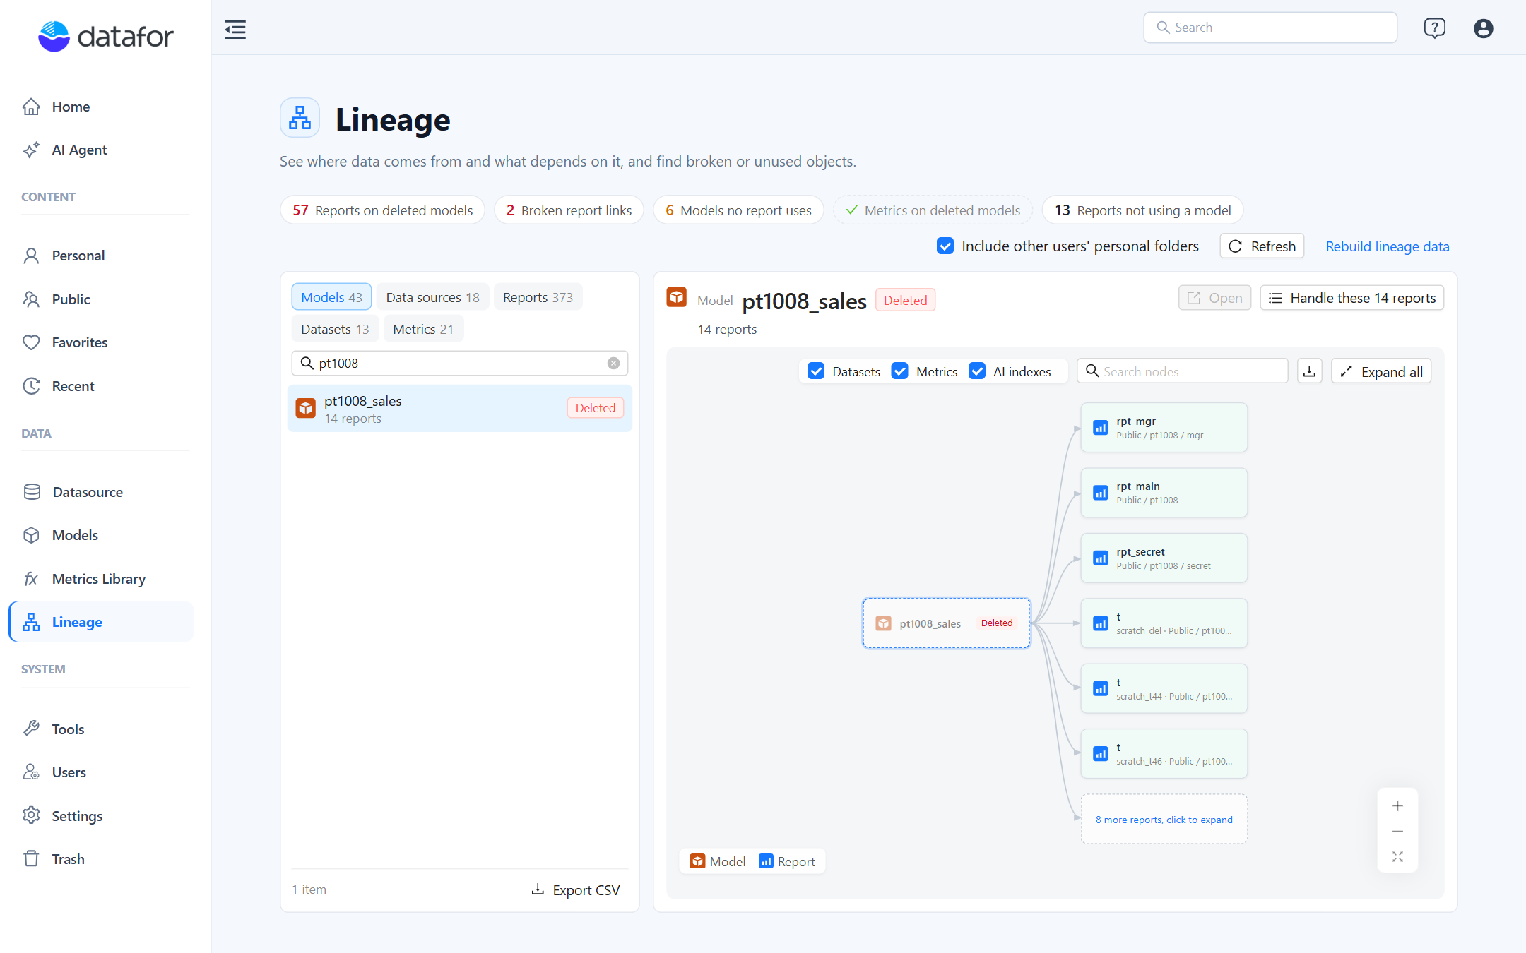Expand the 8 more reports node
Image resolution: width=1526 pixels, height=953 pixels.
point(1164,820)
